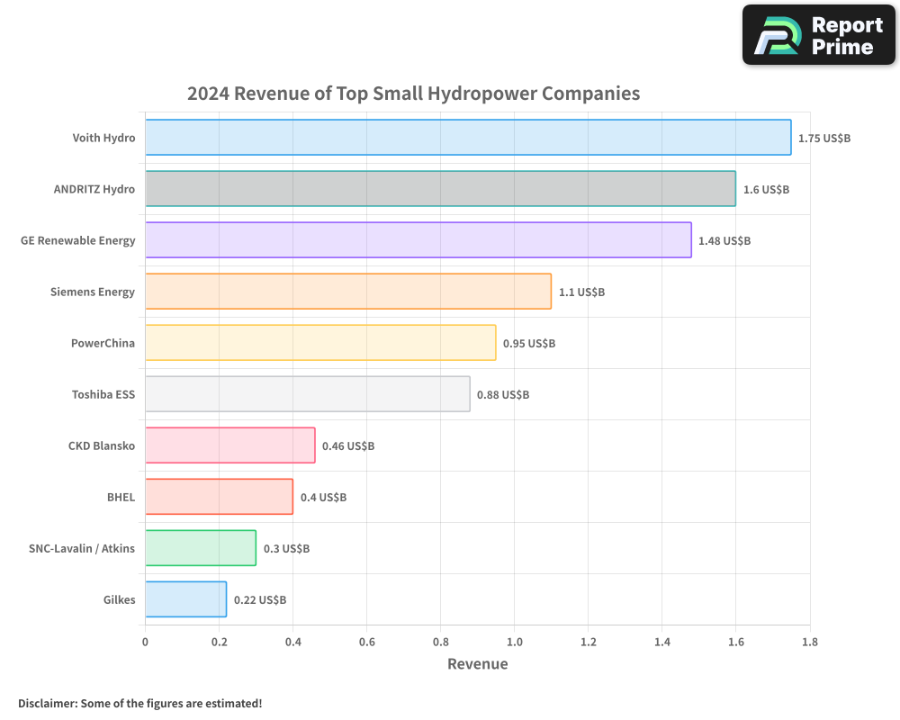Viewport: 900px width, 720px height.
Task: Select the Revenue axis label
Action: coord(477,664)
